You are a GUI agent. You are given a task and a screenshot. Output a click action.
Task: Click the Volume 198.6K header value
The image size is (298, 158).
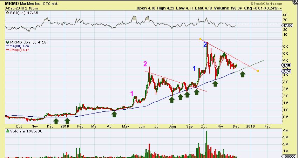pyautogui.click(x=228, y=8)
